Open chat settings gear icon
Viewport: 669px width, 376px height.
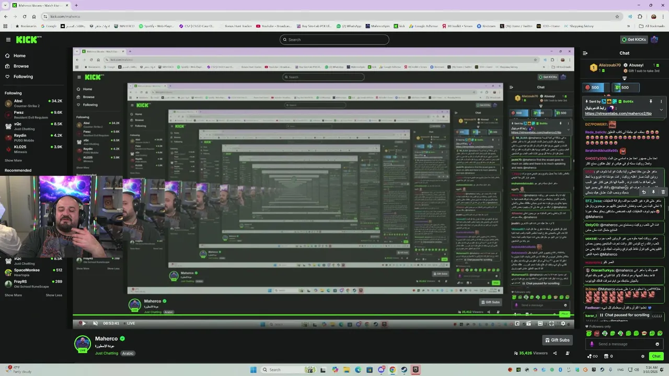643,356
